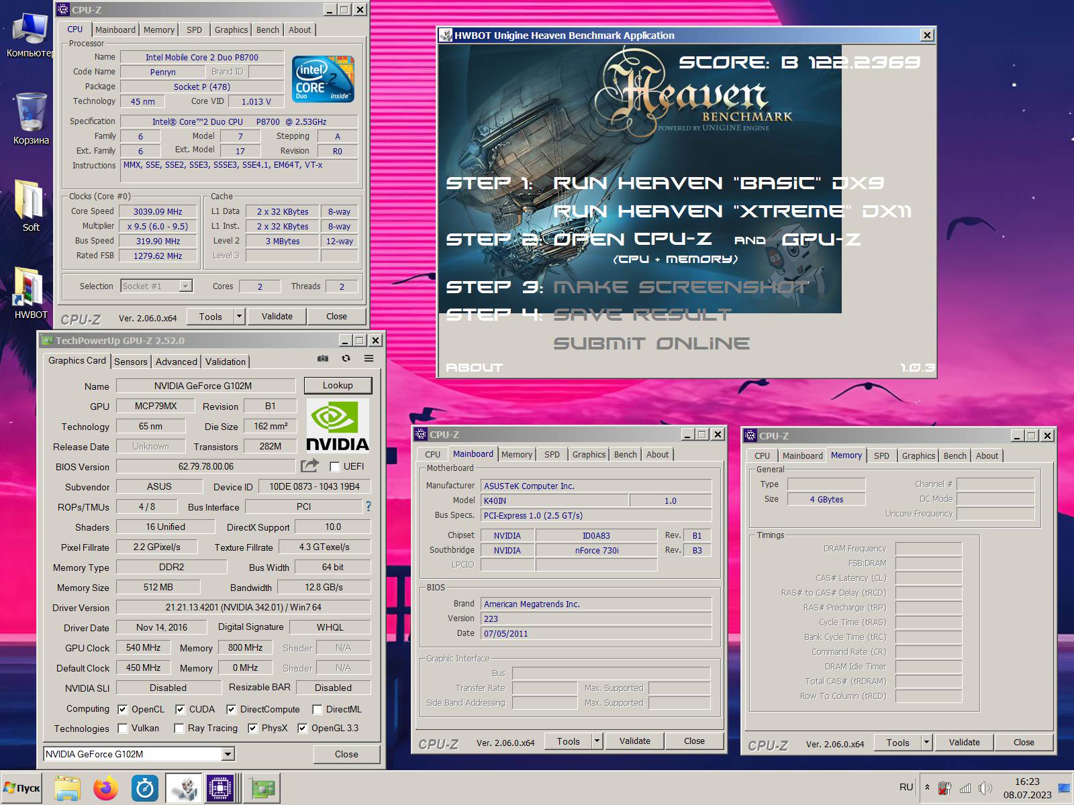Open Bench tab in top CPU-Z window
1074x805 pixels.
[268, 30]
